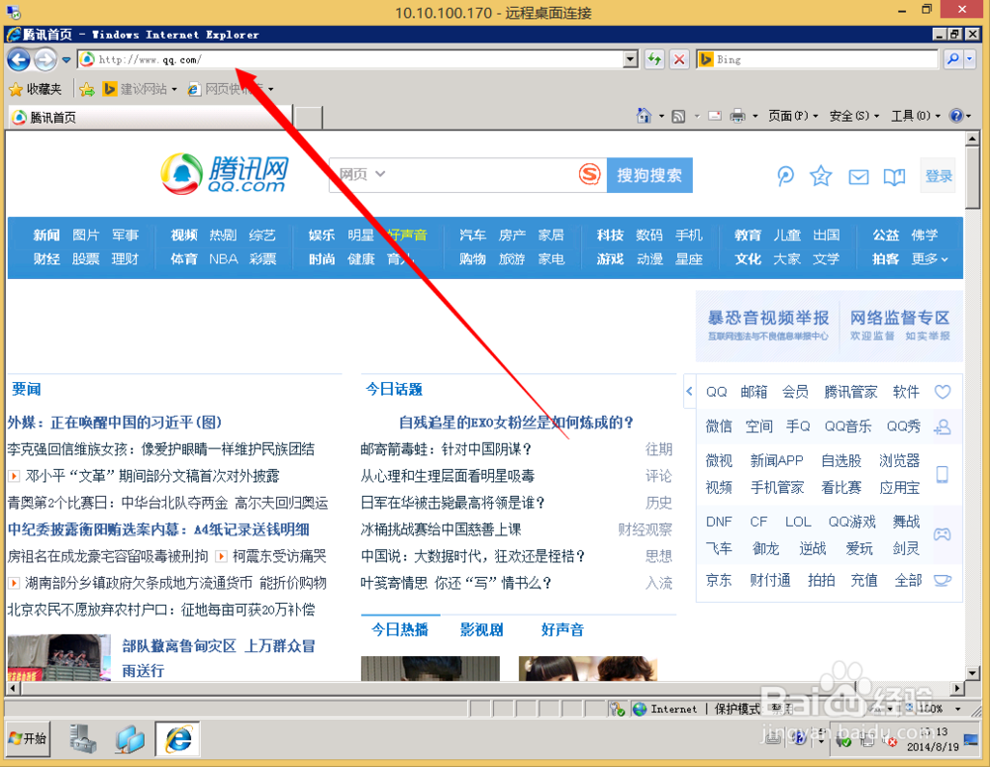
Task: Click the user icon beside QQ秀
Action: pos(942,428)
